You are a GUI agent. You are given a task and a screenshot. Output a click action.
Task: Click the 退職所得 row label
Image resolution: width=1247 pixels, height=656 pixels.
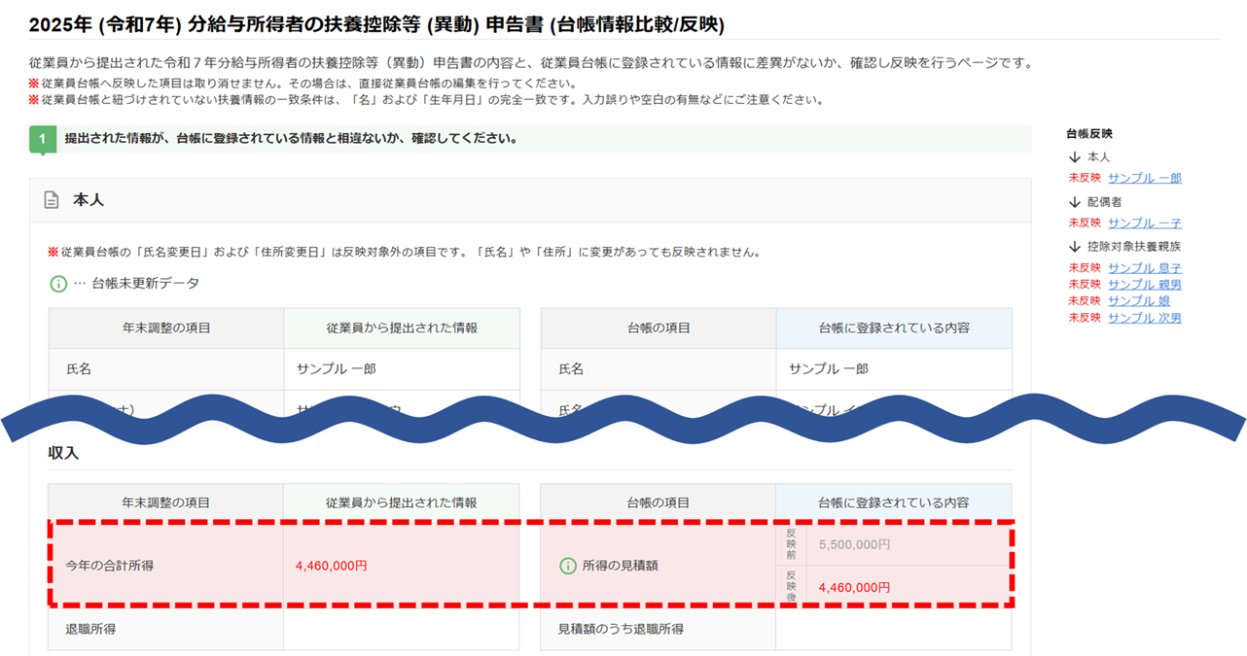[90, 629]
